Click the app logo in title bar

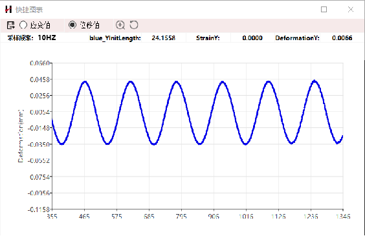click(x=8, y=10)
